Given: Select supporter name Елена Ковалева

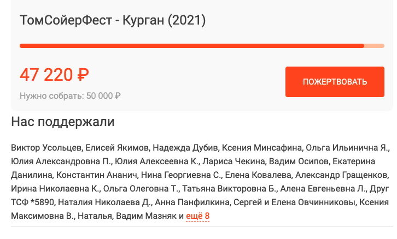Looking at the screenshot, I should 258,175.
